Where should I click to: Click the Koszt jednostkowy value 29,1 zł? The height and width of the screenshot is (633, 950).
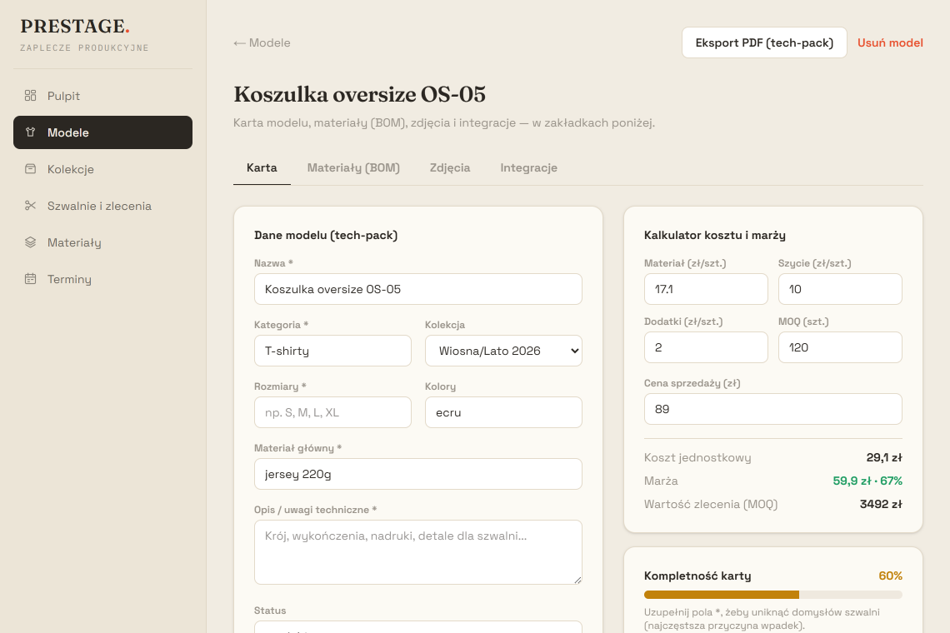(884, 457)
